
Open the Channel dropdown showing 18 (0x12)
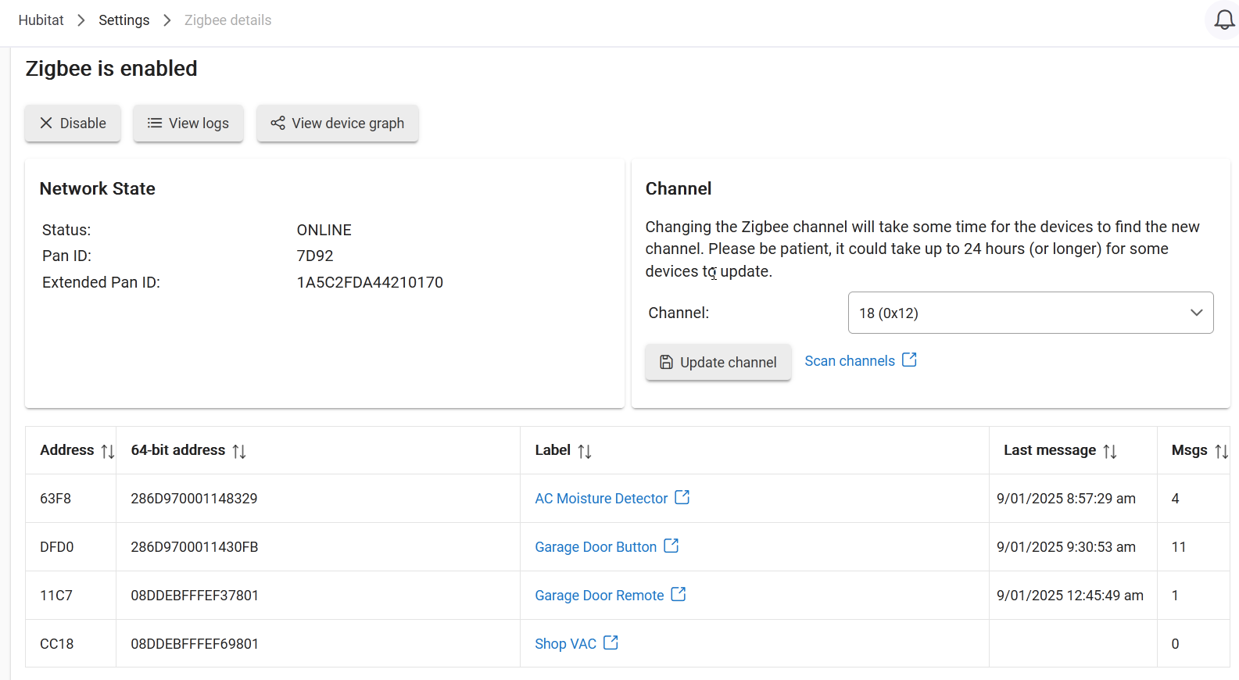(1030, 313)
